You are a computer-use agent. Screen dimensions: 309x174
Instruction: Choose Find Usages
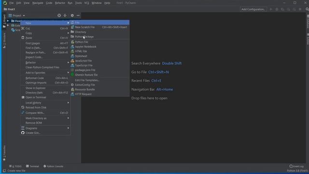tap(45, 43)
